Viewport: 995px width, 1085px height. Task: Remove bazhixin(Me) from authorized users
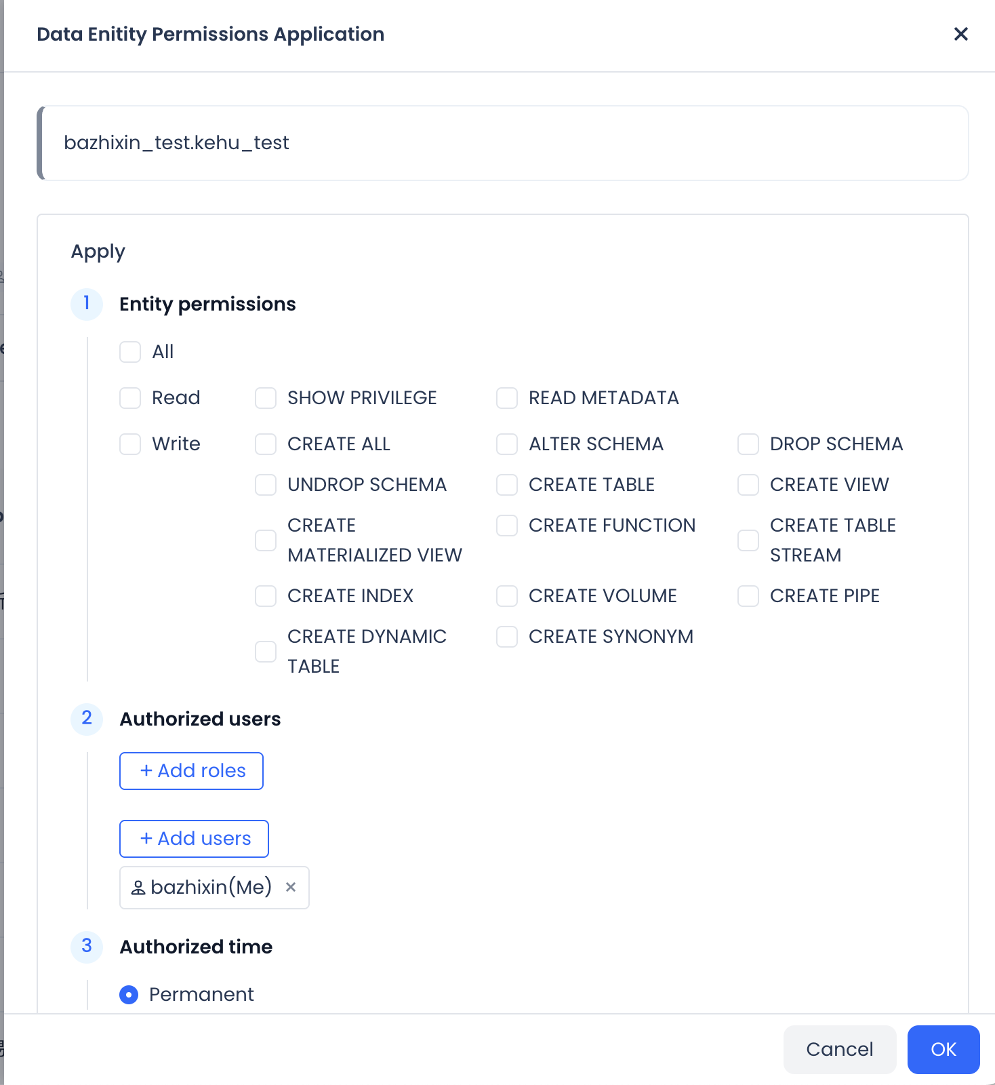click(291, 887)
